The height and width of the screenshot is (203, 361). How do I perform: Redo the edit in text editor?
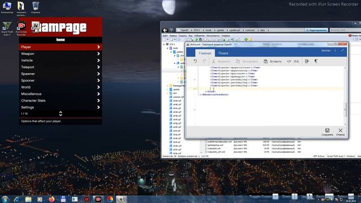[204, 61]
